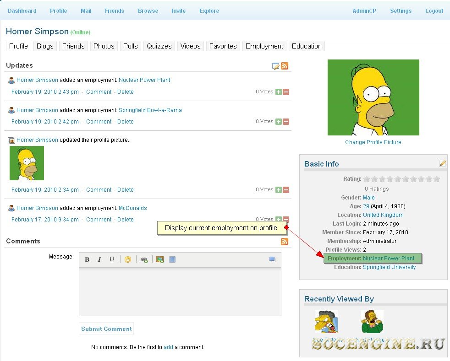Vote up the Springfield Bowl-a-Rama update

278,122
